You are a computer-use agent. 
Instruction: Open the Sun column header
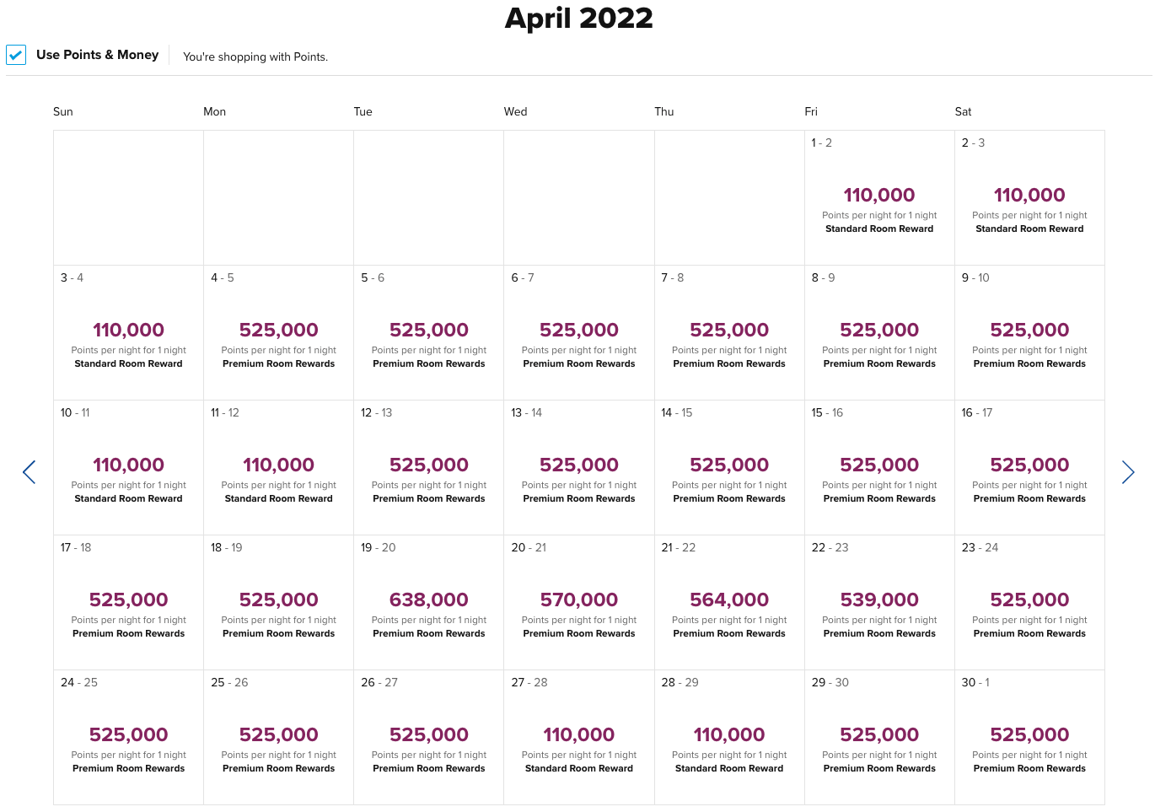pos(62,111)
